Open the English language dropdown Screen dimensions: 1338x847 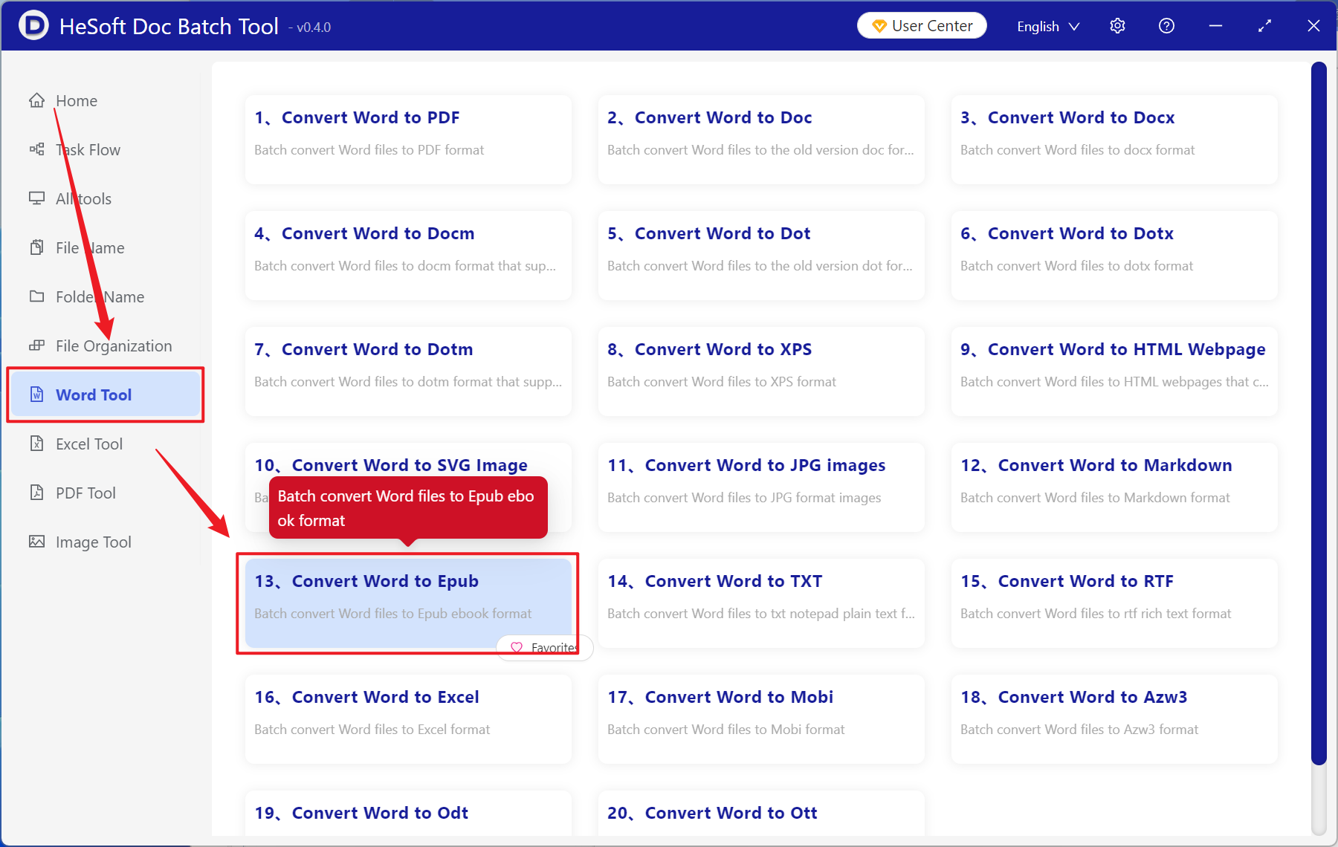(x=1048, y=26)
